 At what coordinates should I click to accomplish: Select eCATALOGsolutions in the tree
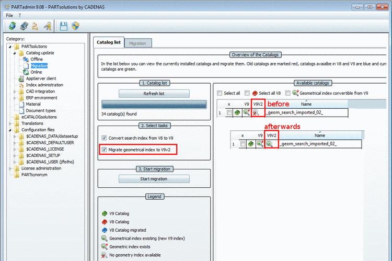(x=39, y=117)
